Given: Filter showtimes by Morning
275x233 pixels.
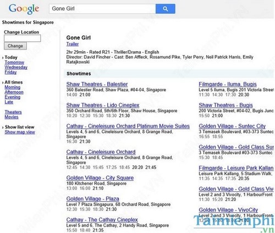Looking at the screenshot, I should pyautogui.click(x=13, y=87).
